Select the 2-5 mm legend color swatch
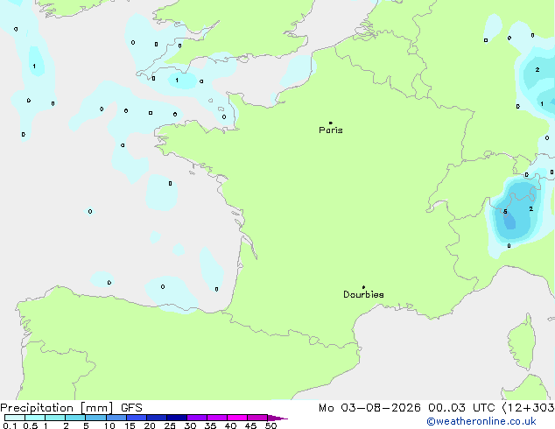The width and height of the screenshot is (555, 429). (x=75, y=418)
